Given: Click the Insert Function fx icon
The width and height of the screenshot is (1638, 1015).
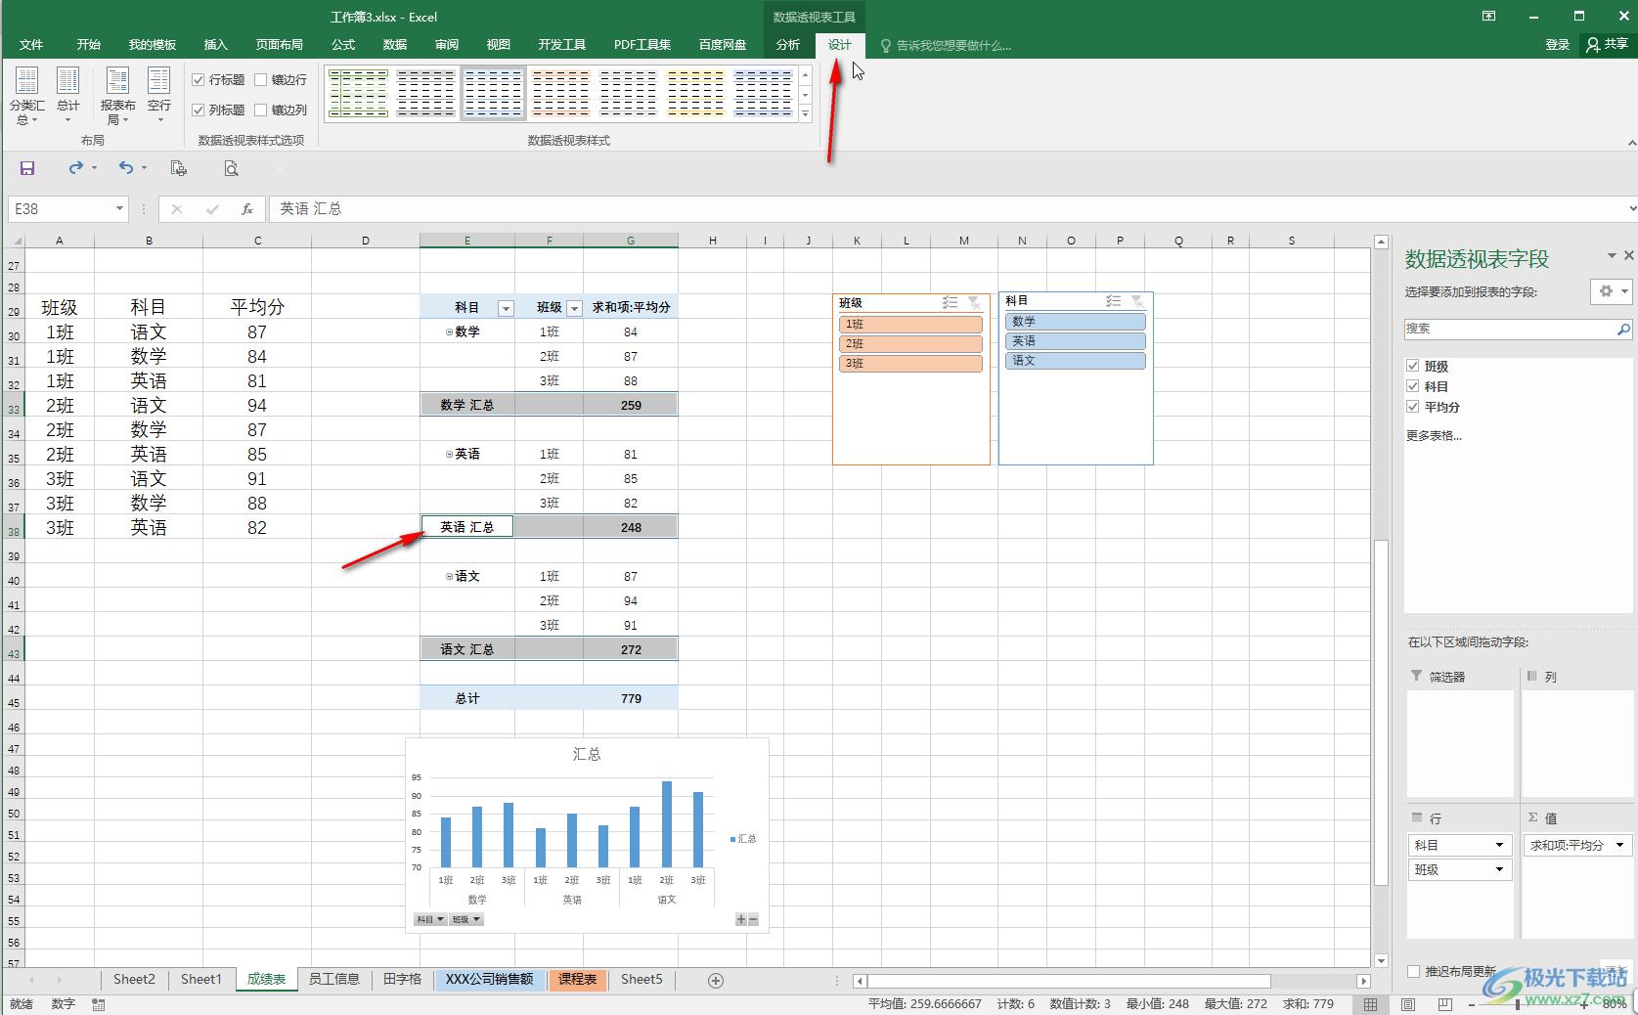Looking at the screenshot, I should tap(247, 208).
